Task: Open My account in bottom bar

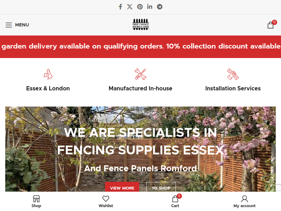Action: (x=244, y=202)
